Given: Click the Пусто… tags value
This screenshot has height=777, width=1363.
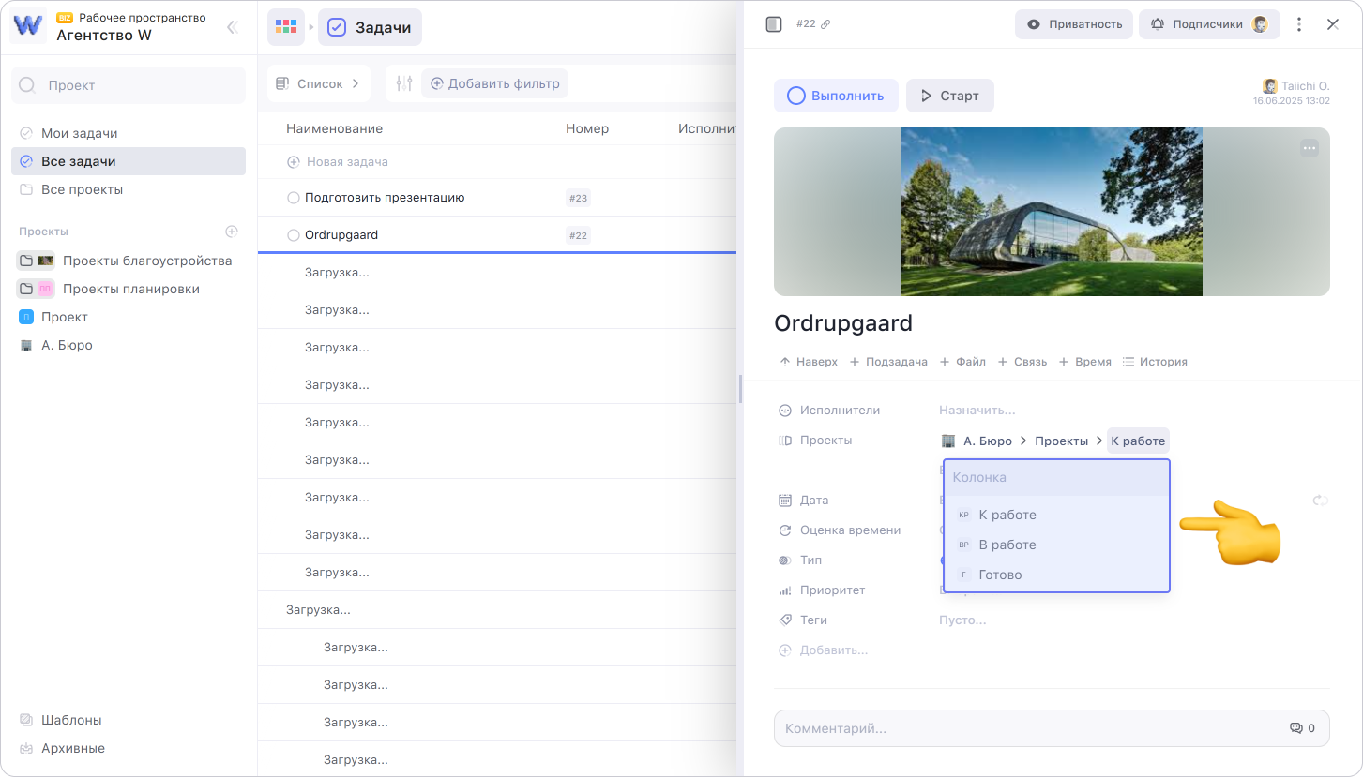Looking at the screenshot, I should (962, 620).
